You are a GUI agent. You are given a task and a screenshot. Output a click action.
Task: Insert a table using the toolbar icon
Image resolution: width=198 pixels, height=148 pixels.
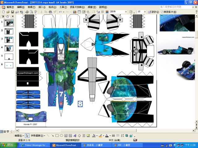(79, 12)
